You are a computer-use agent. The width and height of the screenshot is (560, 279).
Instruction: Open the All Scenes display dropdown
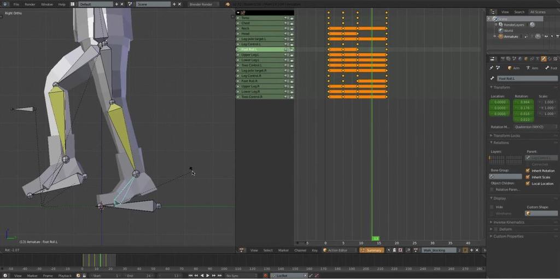coord(538,12)
